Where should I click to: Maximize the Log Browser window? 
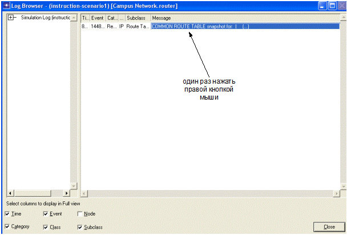[x=331, y=5]
